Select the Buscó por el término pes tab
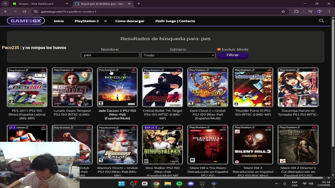Image resolution: width=335 pixels, height=188 pixels. coord(103,4)
